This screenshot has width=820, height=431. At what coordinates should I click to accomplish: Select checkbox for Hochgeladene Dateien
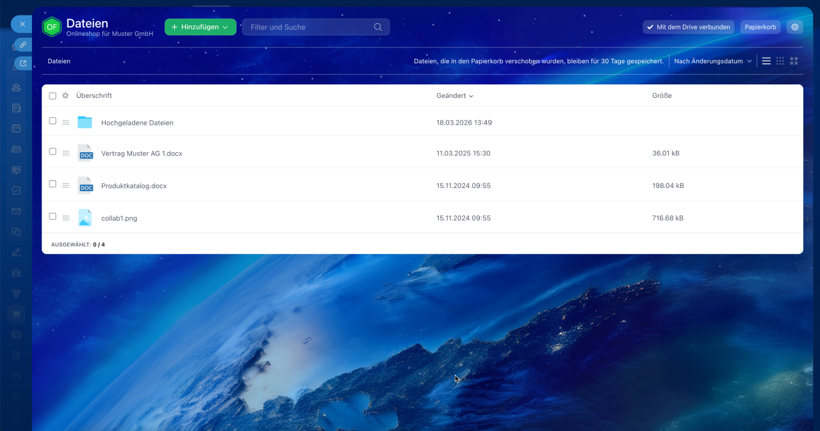point(53,121)
